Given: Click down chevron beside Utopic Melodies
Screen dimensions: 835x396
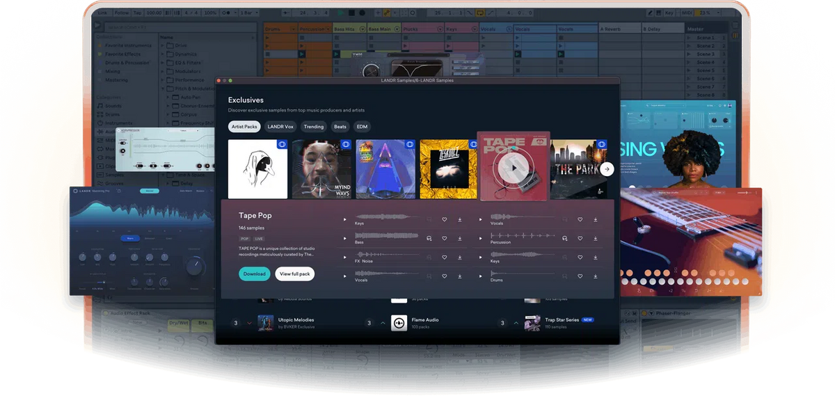Looking at the screenshot, I should coord(249,323).
